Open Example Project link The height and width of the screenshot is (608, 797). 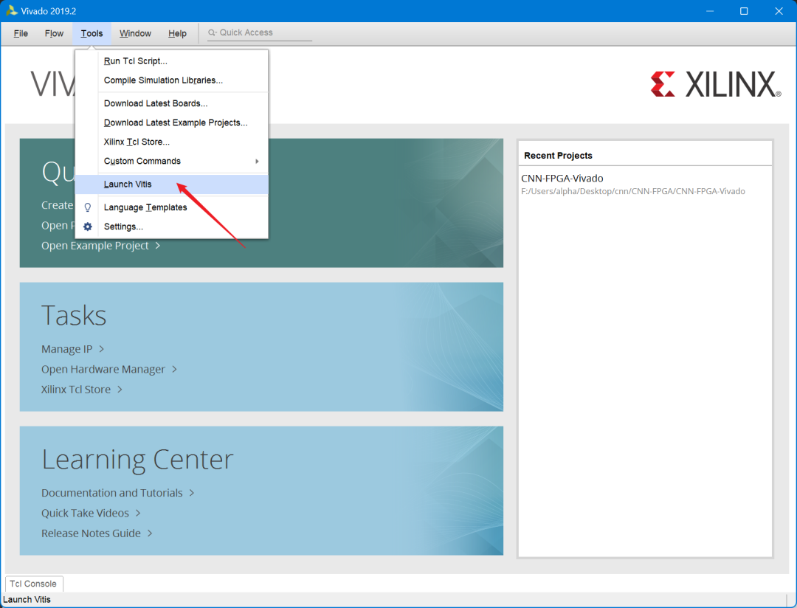coord(95,246)
